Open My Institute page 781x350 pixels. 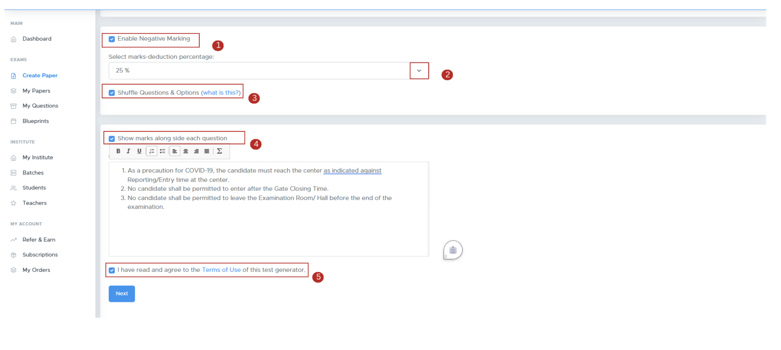[x=38, y=158]
